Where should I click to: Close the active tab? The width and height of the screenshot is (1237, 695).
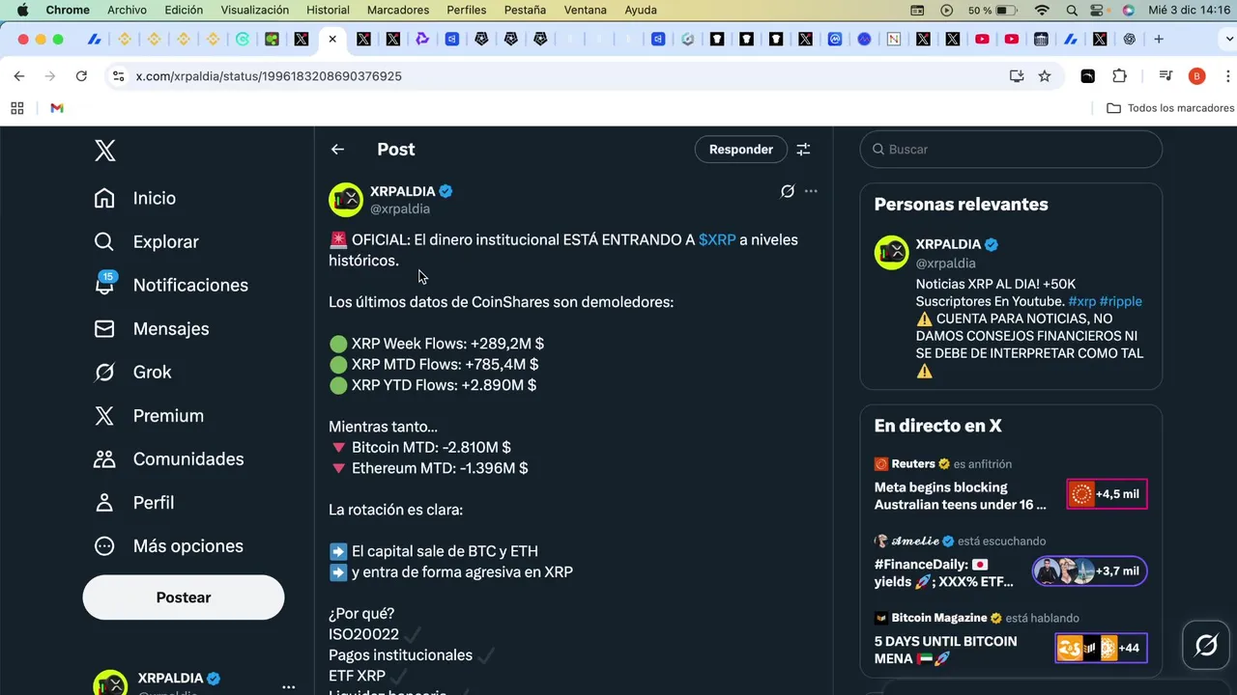click(332, 40)
